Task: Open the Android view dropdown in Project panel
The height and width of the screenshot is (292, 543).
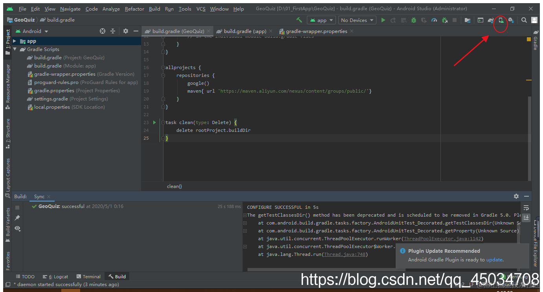Action: coord(32,31)
